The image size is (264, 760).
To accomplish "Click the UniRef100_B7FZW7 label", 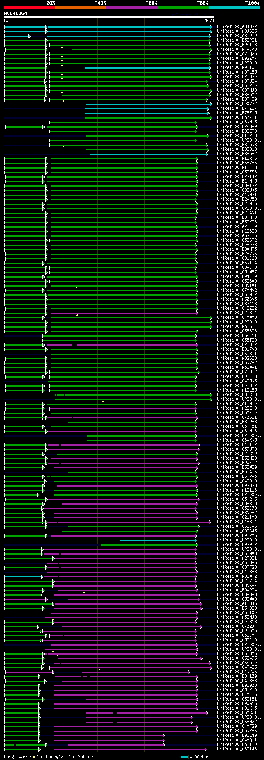I will point(237,109).
